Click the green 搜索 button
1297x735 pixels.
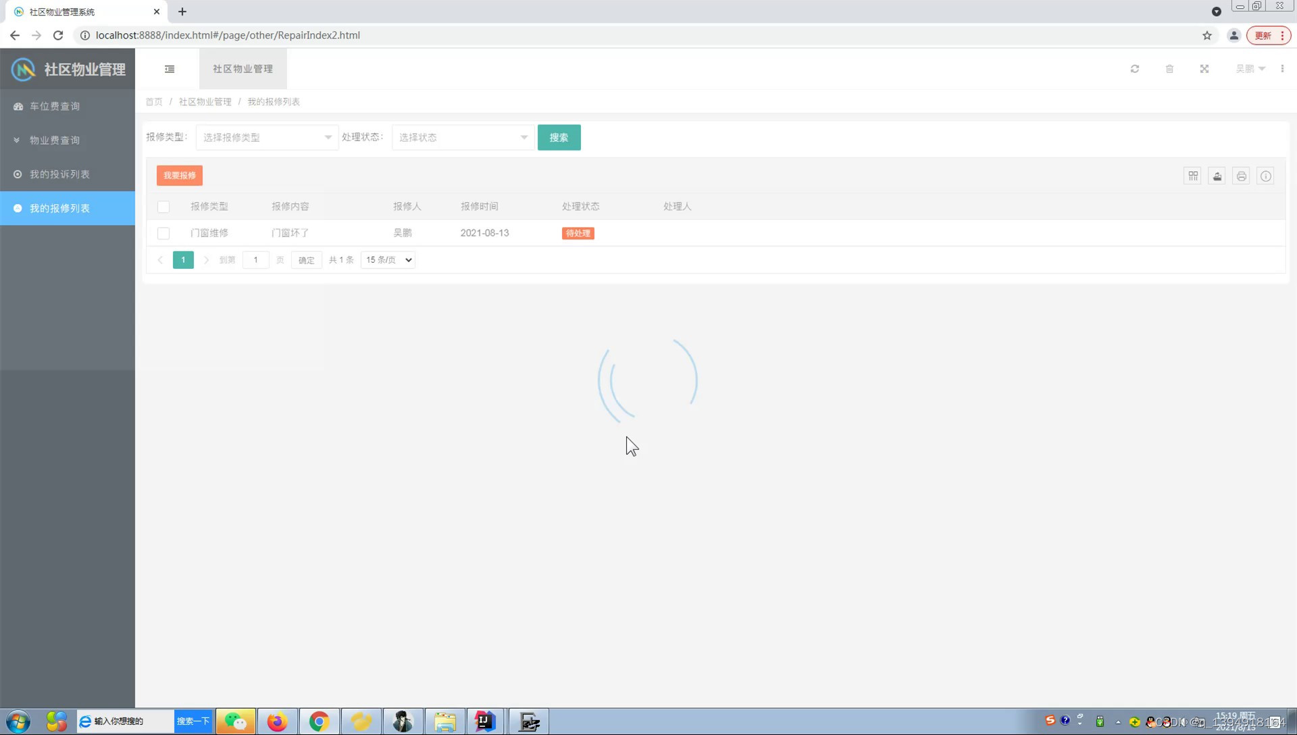(559, 137)
